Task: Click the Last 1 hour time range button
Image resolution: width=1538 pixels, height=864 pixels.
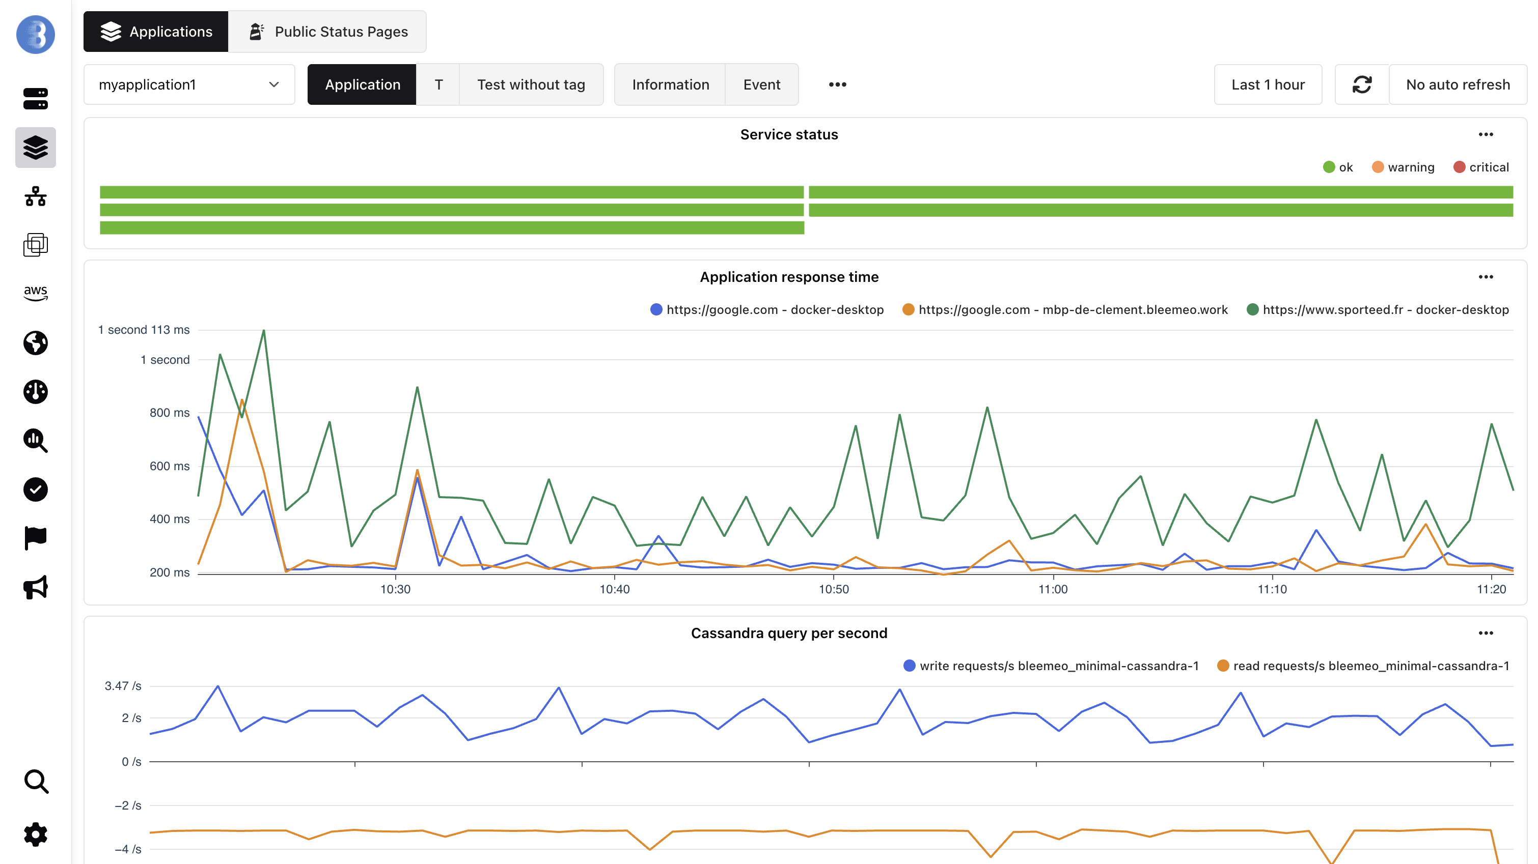Action: [x=1268, y=84]
